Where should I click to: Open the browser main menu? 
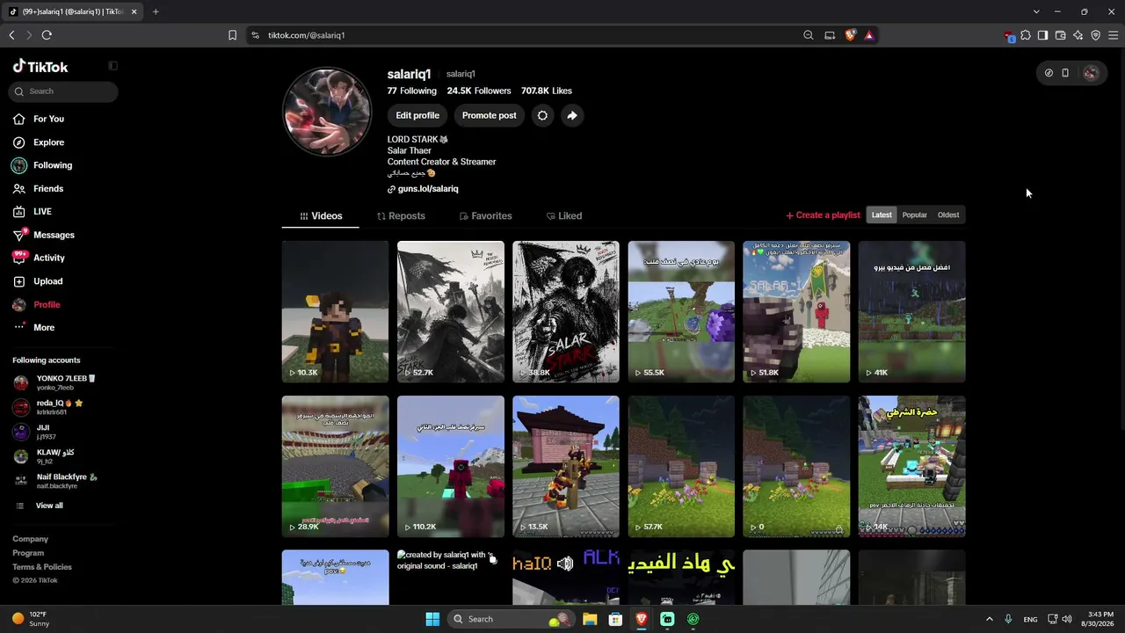pos(1114,35)
